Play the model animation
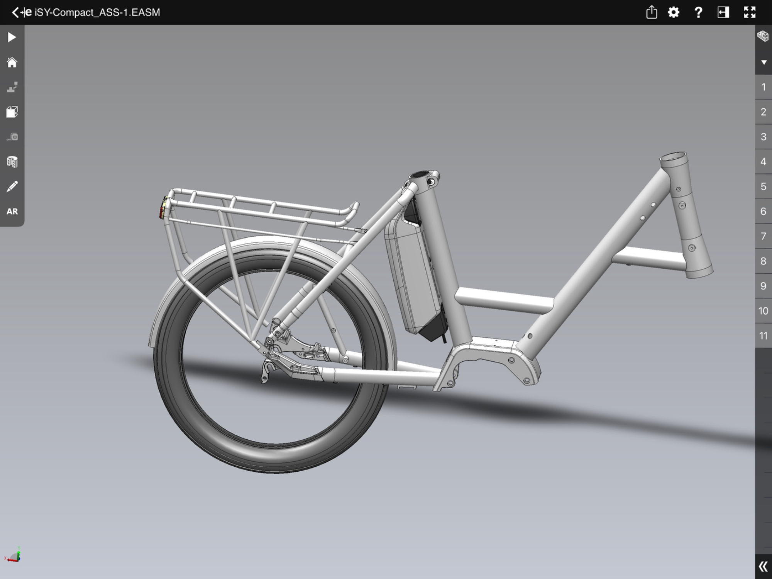This screenshot has width=772, height=579. tap(12, 37)
